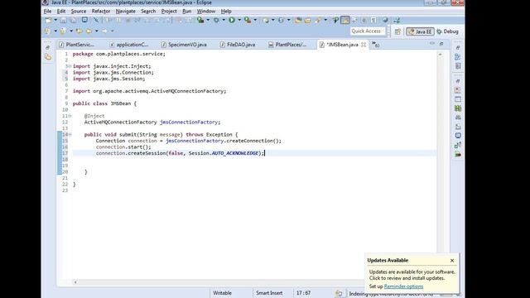This screenshot has width=530, height=298.
Task: Open Run on Server dropdown arrow
Action: coord(208,20)
